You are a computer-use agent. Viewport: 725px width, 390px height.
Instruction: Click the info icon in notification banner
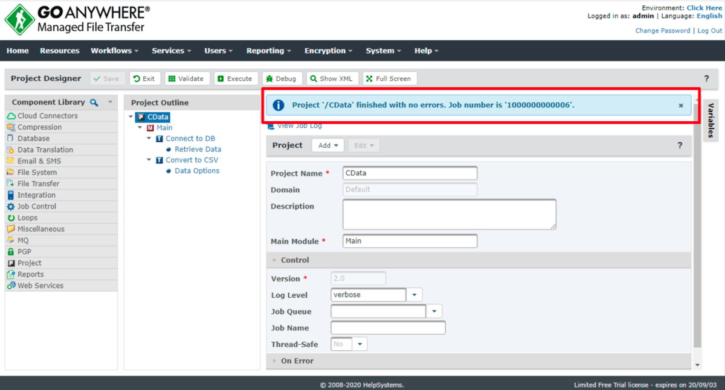(x=279, y=105)
